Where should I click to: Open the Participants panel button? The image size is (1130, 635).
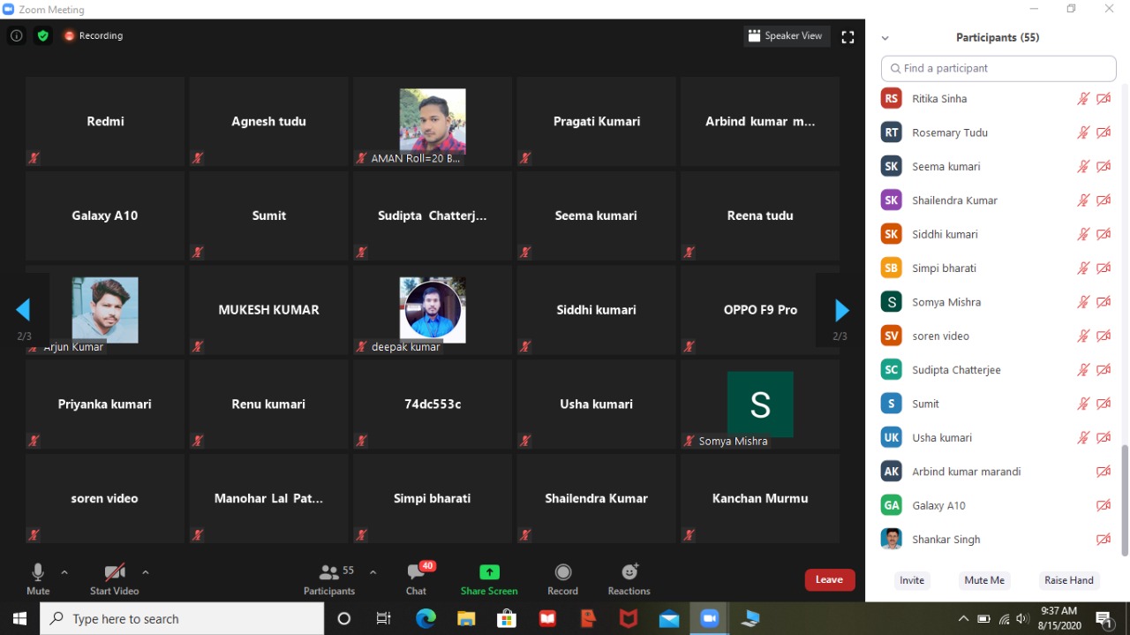(x=329, y=579)
